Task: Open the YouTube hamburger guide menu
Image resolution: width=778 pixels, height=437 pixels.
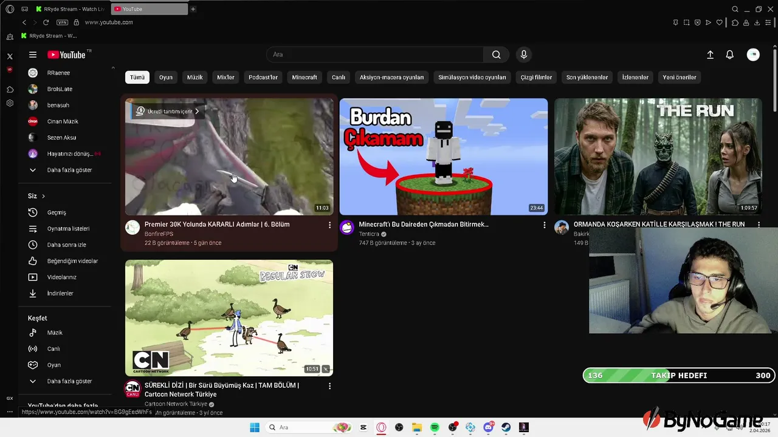Action: point(33,55)
